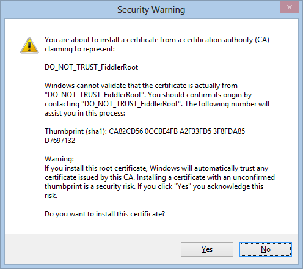Image resolution: width=303 pixels, height=269 pixels.
Task: Click the yellow warning triangle icon
Action: (29, 45)
